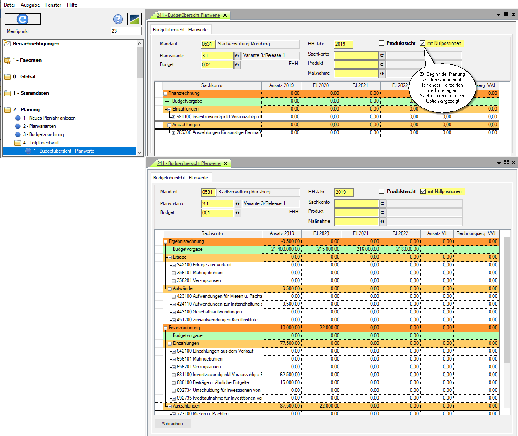
Task: Click lookup icon beside Budget 001 field
Action: click(x=238, y=213)
